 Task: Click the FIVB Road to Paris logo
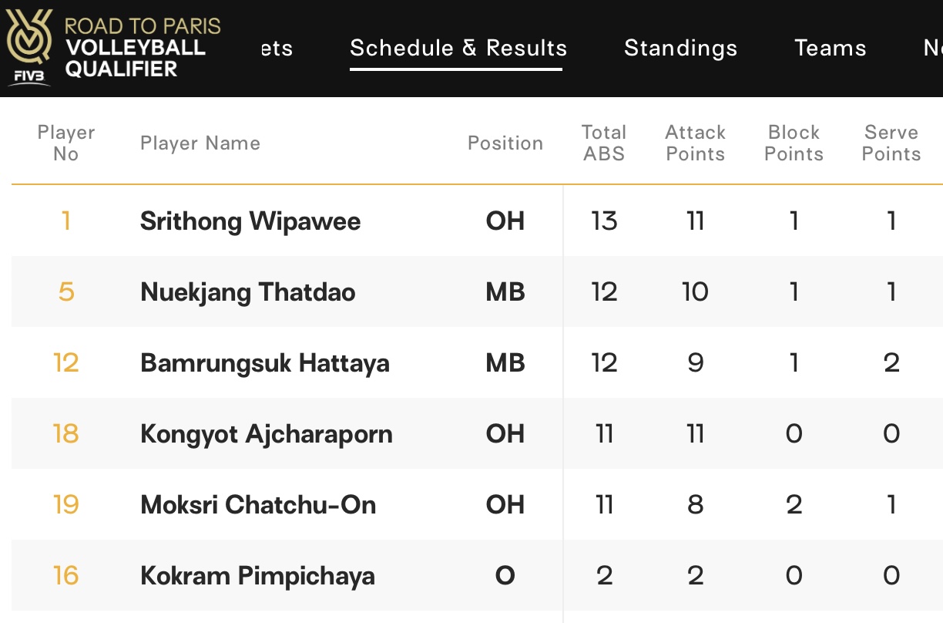coord(114,47)
